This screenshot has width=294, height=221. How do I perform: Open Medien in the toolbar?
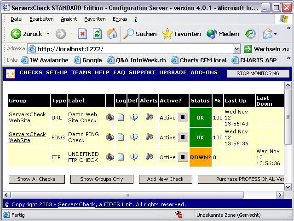223,34
